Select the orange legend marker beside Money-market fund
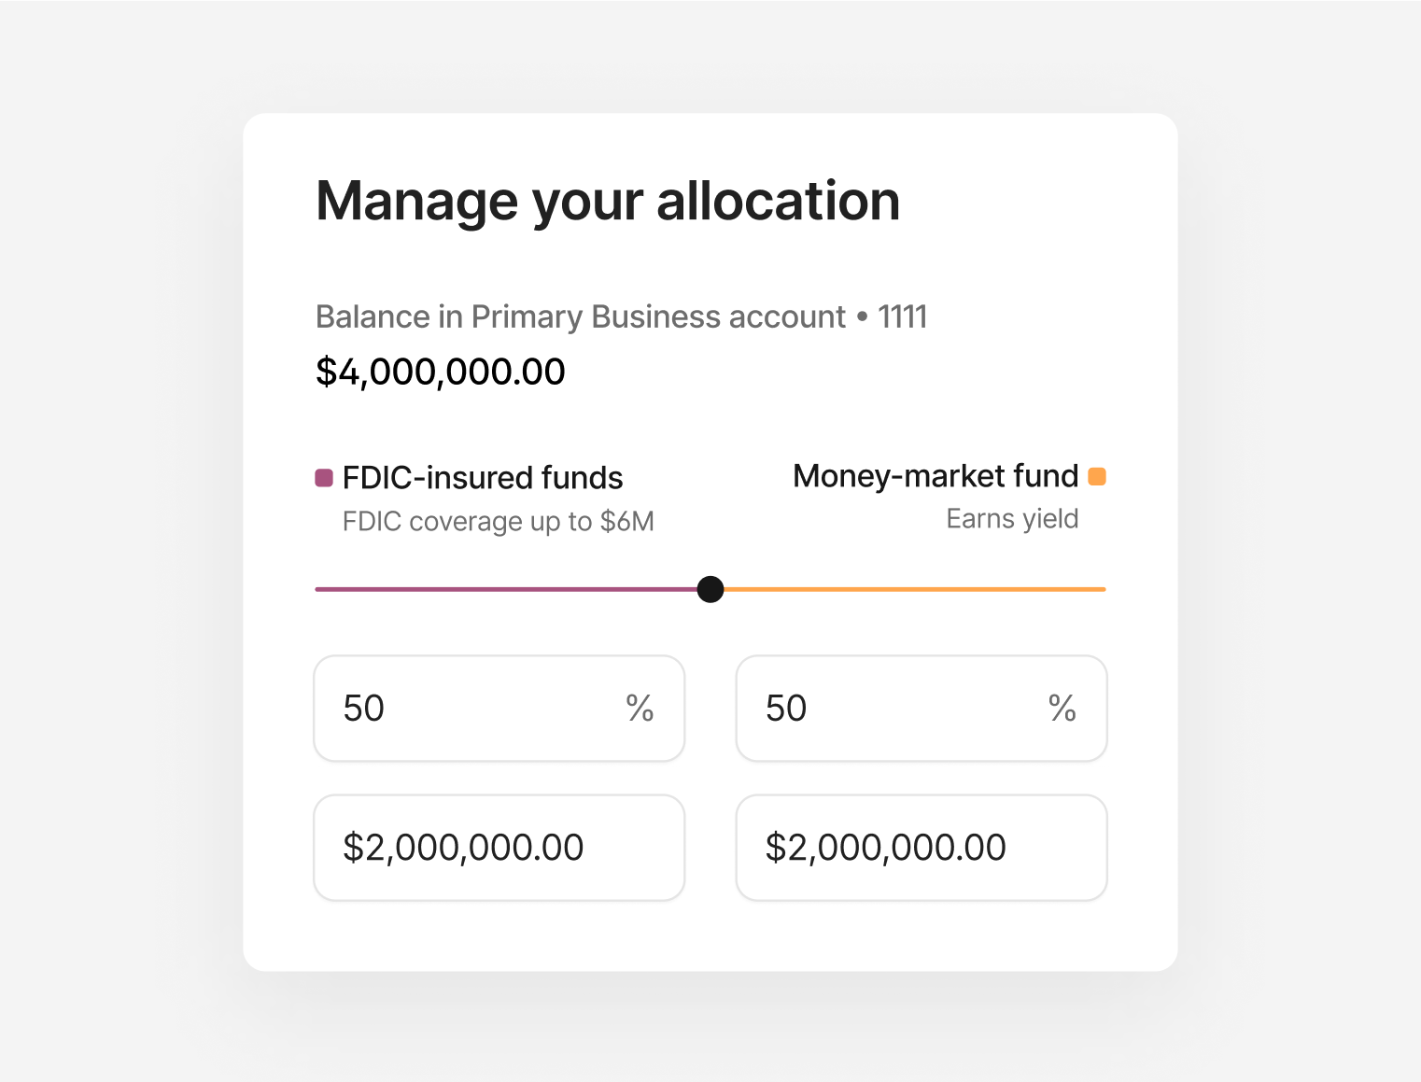Image resolution: width=1421 pixels, height=1082 pixels. pyautogui.click(x=1098, y=476)
